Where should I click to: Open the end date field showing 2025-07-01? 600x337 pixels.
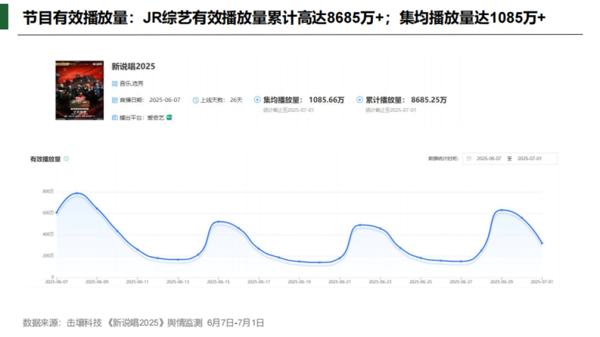531,158
